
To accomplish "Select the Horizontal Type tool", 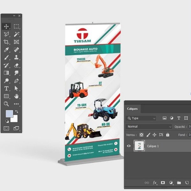I will pyautogui.click(x=6, y=88).
